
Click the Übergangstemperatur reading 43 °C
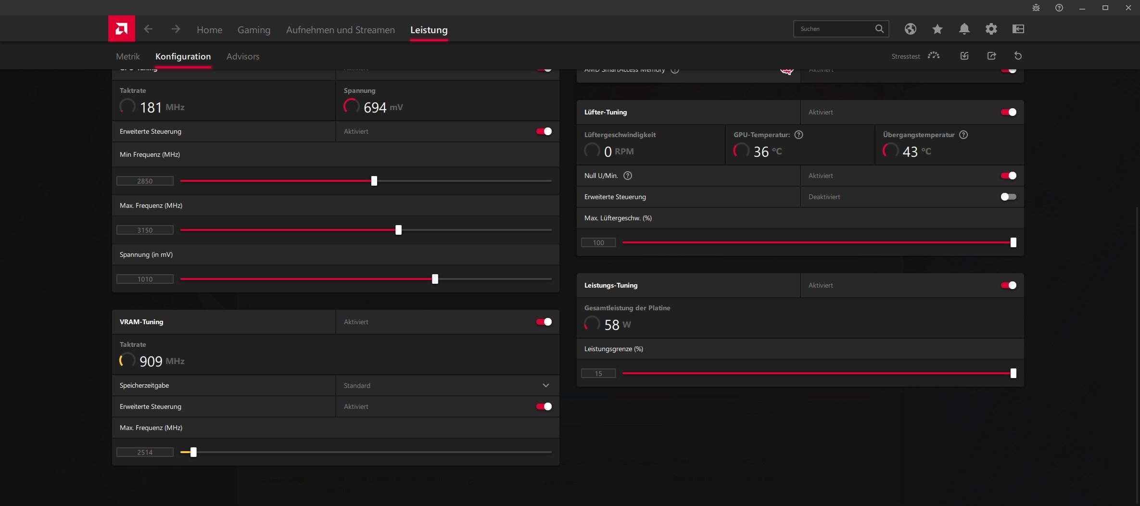point(917,152)
